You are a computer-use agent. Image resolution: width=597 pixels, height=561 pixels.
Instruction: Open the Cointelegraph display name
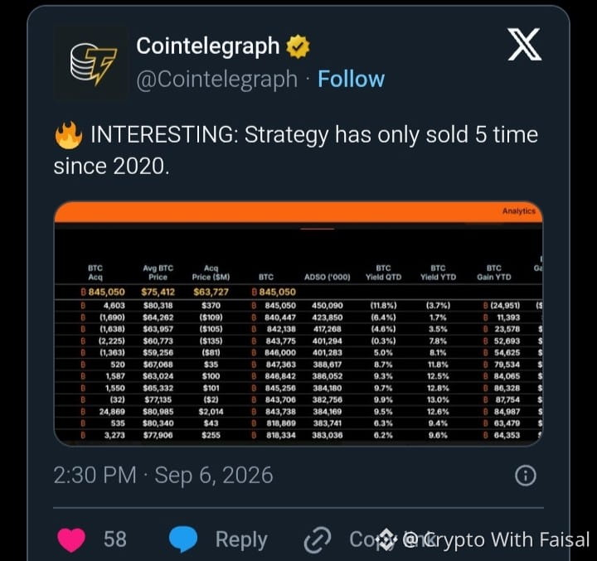point(208,46)
